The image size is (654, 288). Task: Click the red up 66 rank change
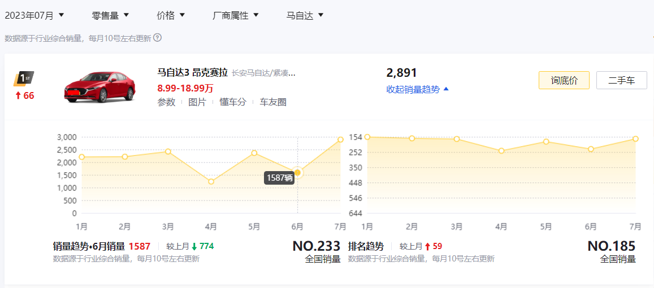25,95
